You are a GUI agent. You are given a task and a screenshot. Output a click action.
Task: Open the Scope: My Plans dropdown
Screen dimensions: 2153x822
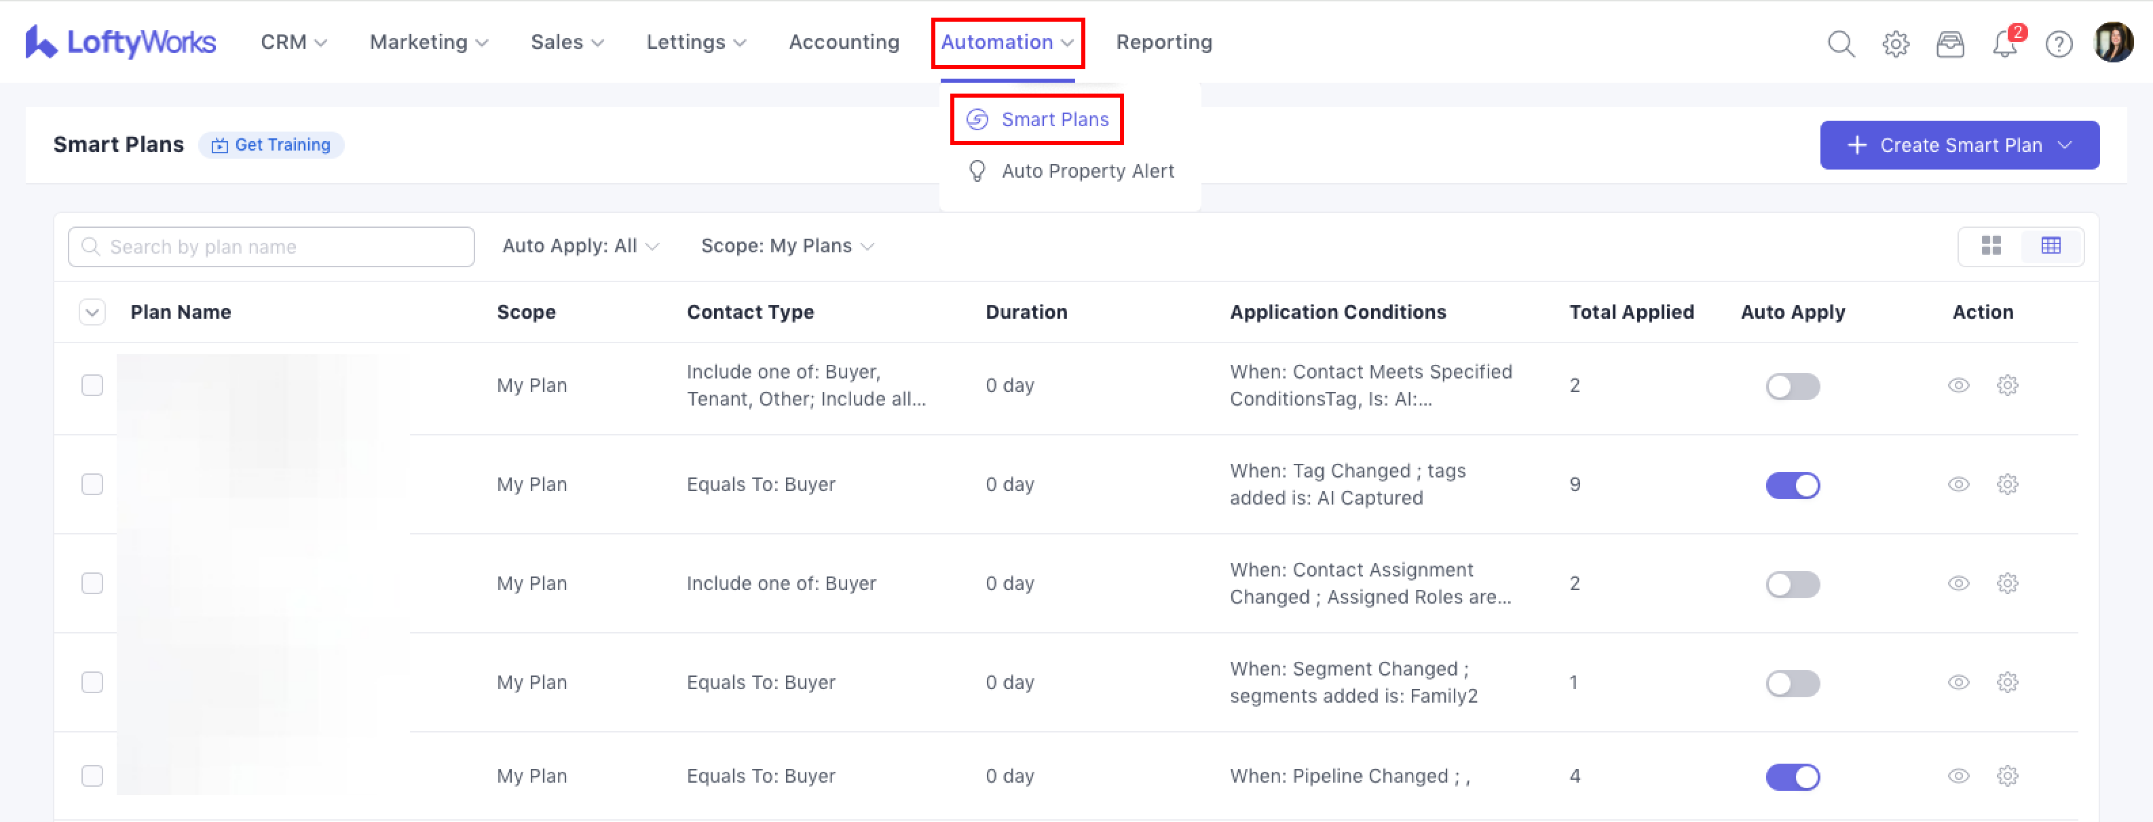tap(787, 246)
